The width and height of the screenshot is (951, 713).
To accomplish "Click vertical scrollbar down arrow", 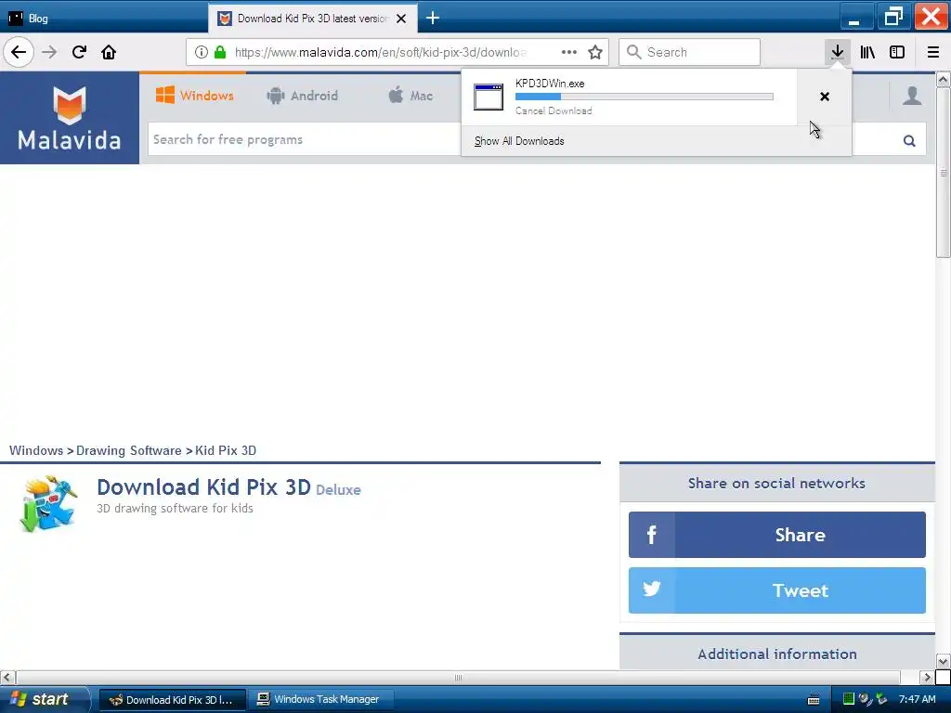I will pyautogui.click(x=943, y=661).
